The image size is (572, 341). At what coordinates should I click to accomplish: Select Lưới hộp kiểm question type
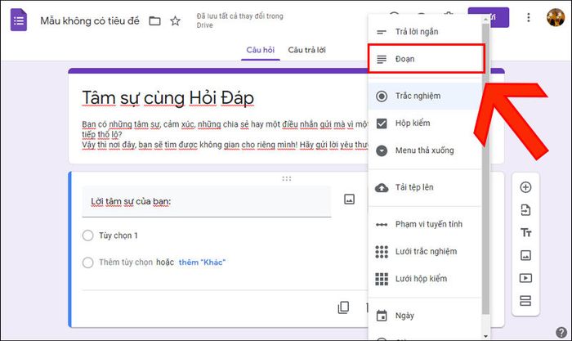click(x=425, y=279)
